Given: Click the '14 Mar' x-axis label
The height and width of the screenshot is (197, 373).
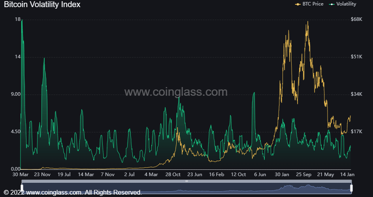Looking at the screenshot, I should click(86, 175).
